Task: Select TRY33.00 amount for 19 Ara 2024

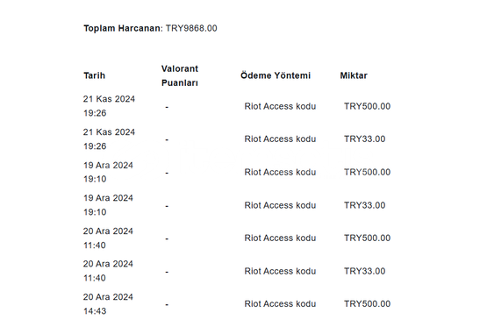Action: click(x=365, y=205)
